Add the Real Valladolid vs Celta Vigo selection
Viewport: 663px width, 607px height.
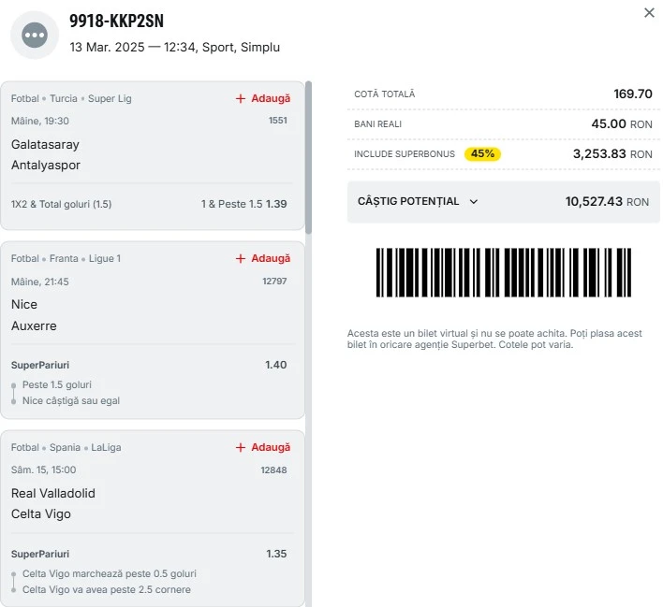tap(263, 447)
